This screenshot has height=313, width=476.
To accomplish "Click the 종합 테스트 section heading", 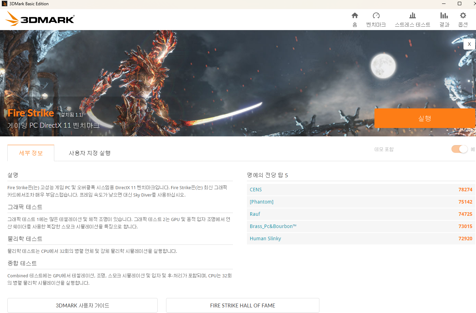I will point(22,263).
